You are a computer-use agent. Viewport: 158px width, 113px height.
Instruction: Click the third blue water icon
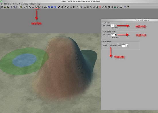55,7
